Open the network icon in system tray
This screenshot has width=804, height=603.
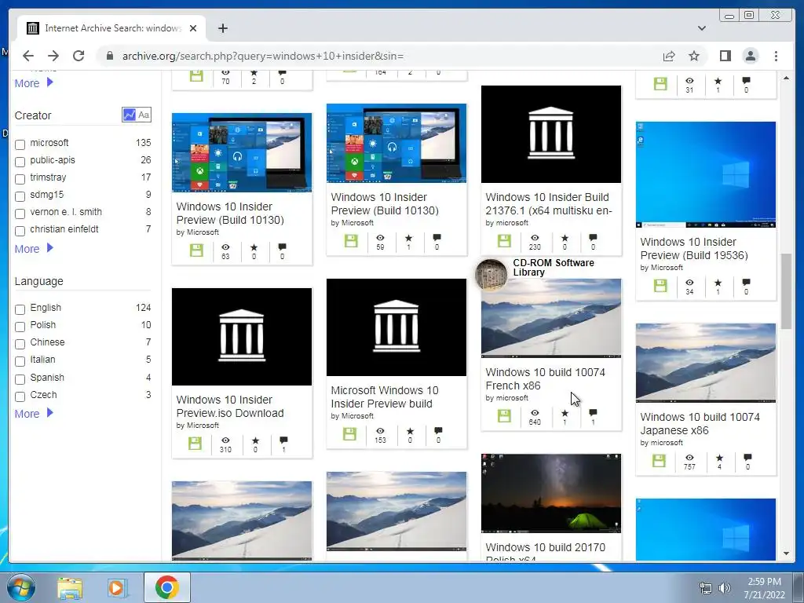click(706, 588)
